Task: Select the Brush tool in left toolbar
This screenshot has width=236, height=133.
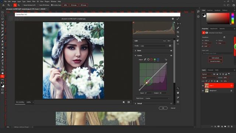Action: point(3,38)
